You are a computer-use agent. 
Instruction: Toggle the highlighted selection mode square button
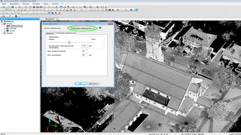[x=49, y=13]
